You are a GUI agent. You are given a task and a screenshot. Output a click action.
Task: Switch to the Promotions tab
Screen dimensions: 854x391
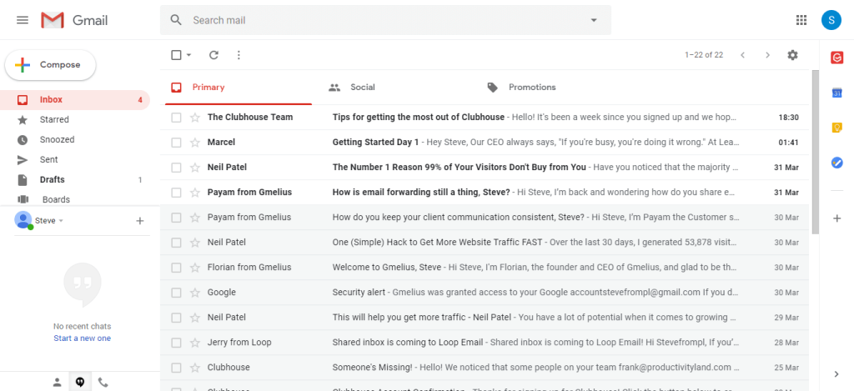[531, 87]
